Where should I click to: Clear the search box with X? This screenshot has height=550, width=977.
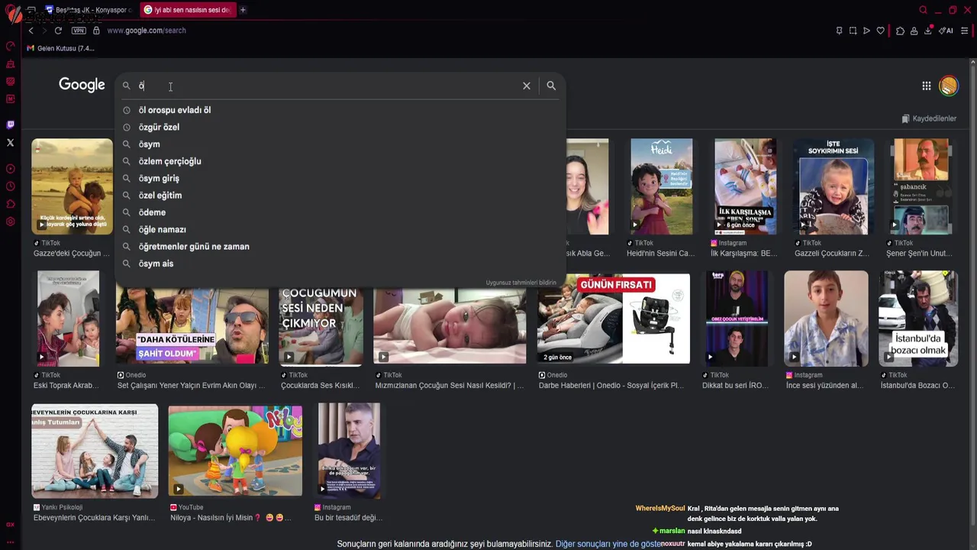(527, 86)
